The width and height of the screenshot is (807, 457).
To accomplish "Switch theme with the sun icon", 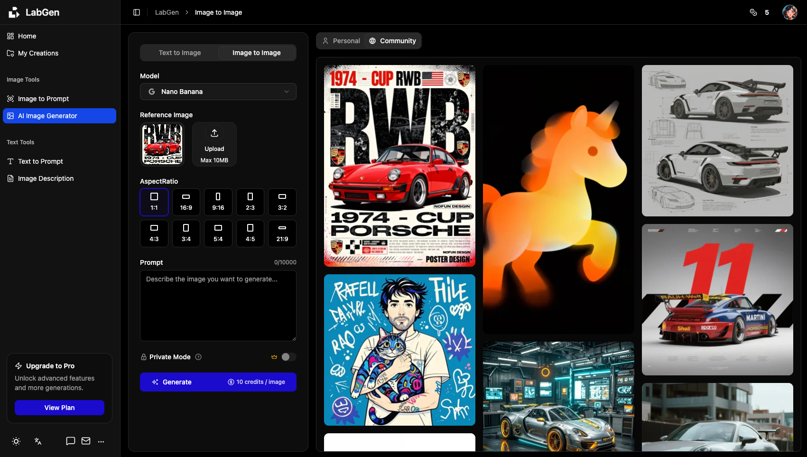I will click(x=16, y=441).
